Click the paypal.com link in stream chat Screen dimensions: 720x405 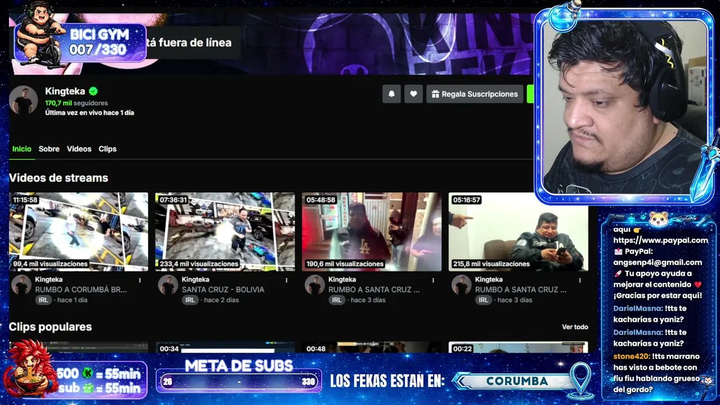tap(661, 240)
